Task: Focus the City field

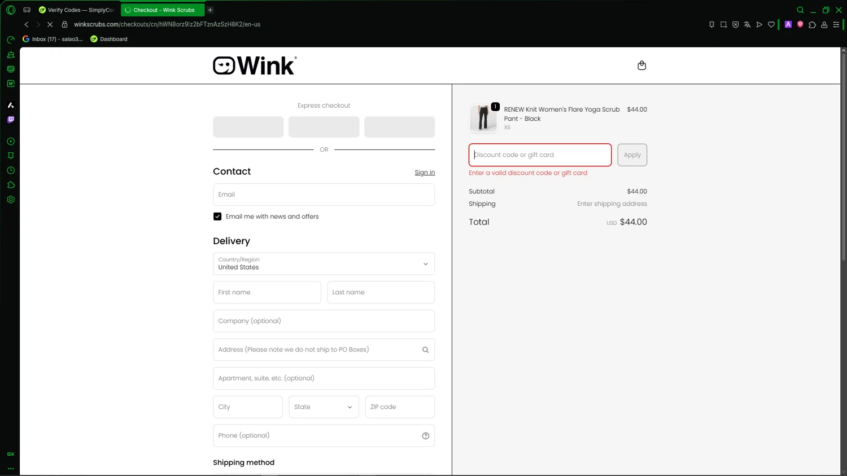Action: point(248,407)
